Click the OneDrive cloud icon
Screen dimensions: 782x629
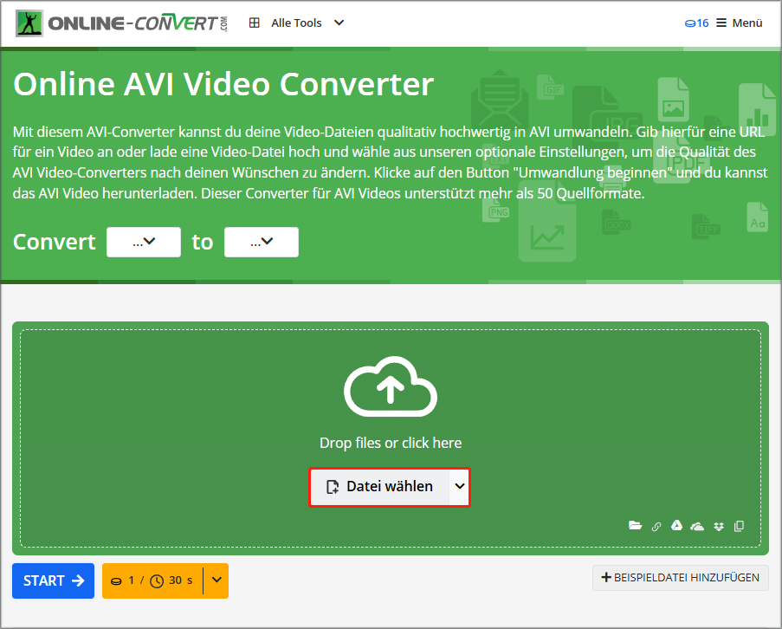point(697,526)
